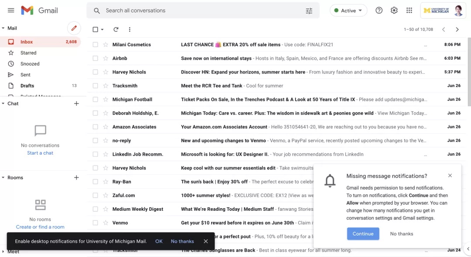The height and width of the screenshot is (257, 471).
Task: Compose a new email with pencil icon
Action: [x=74, y=28]
